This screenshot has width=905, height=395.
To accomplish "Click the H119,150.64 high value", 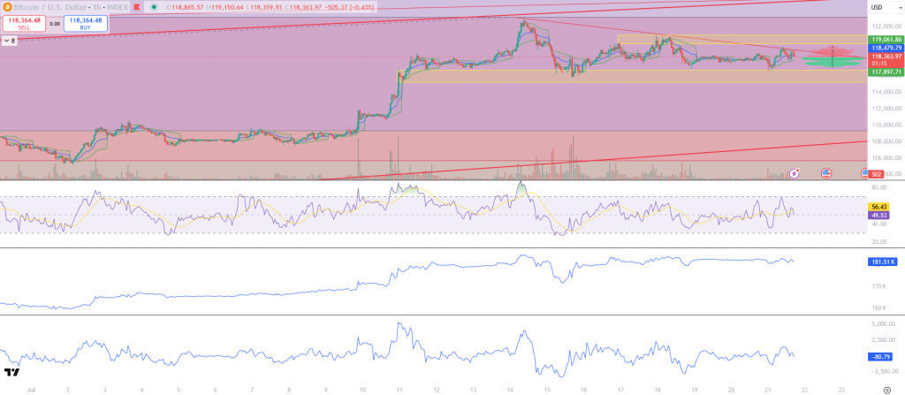I will (x=225, y=7).
